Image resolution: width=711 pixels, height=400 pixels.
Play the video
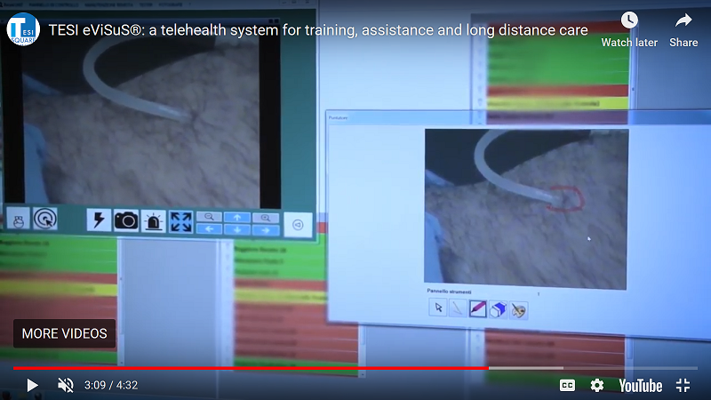click(x=32, y=386)
